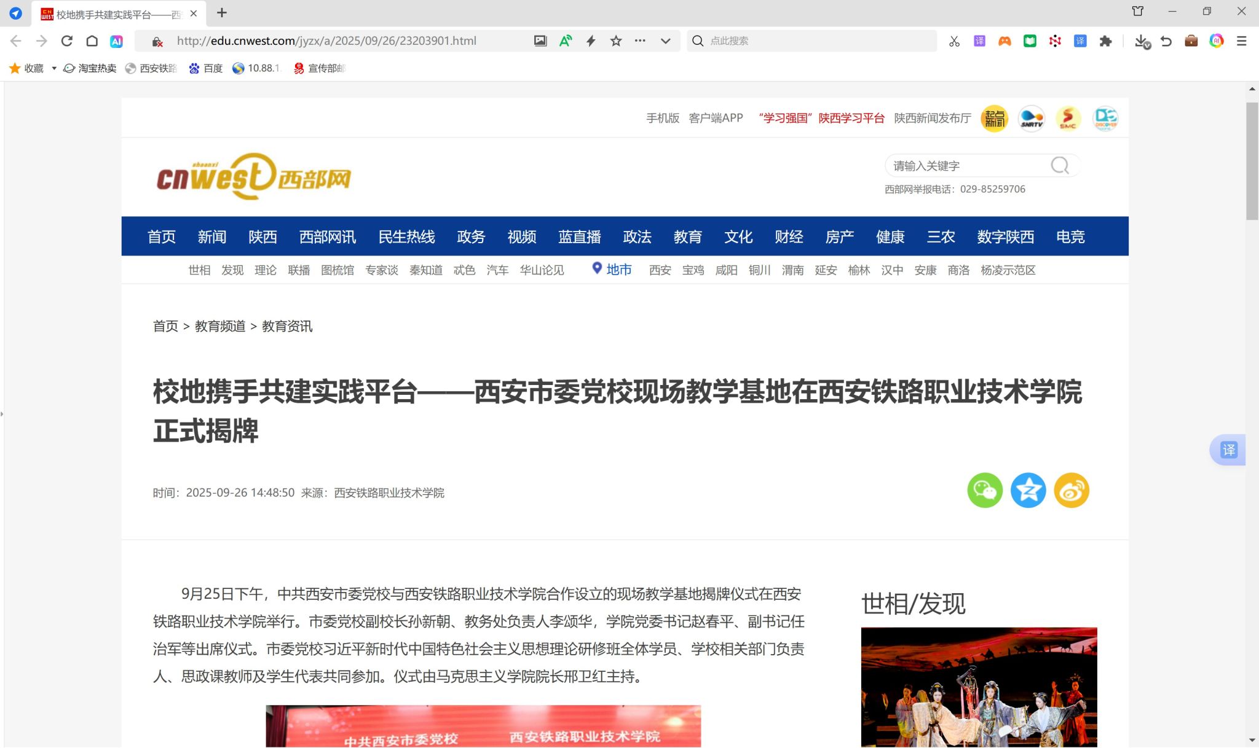
Task: Click the 教育频道 breadcrumb link
Action: pos(220,326)
